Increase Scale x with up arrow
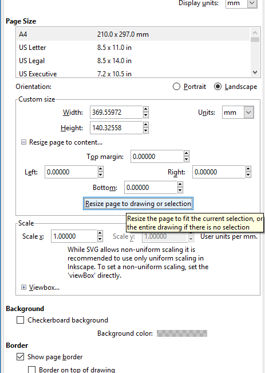The width and height of the screenshot is (265, 373). point(100,233)
